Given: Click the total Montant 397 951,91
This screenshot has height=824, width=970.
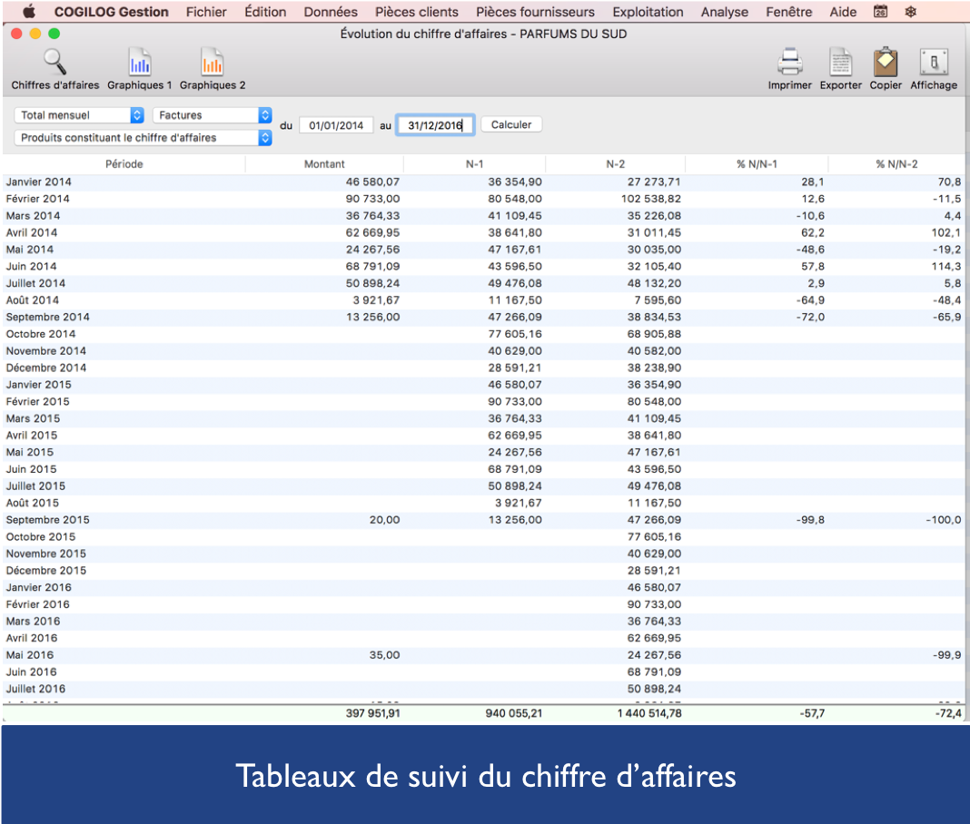Looking at the screenshot, I should coord(372,713).
